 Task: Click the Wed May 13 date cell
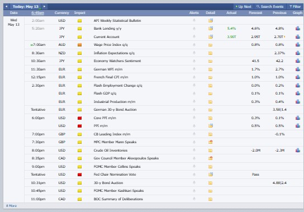coord(13,22)
